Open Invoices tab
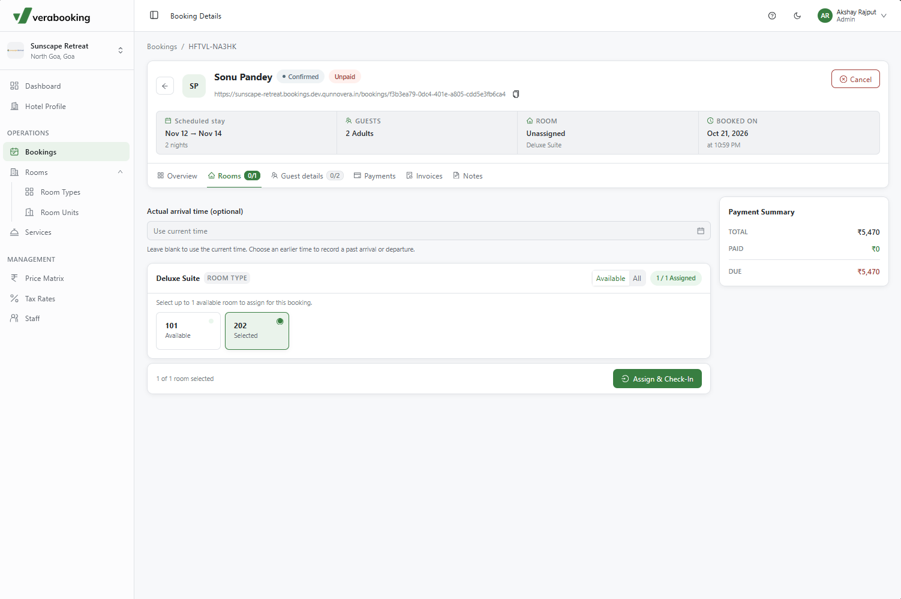Screen dimensions: 901x599 click(x=424, y=176)
